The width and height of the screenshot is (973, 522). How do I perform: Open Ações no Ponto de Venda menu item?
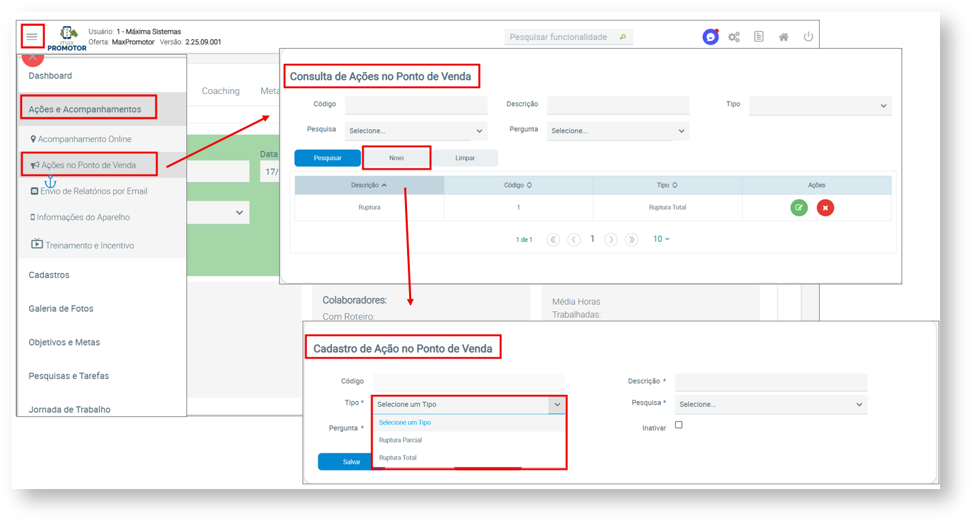[x=88, y=165]
